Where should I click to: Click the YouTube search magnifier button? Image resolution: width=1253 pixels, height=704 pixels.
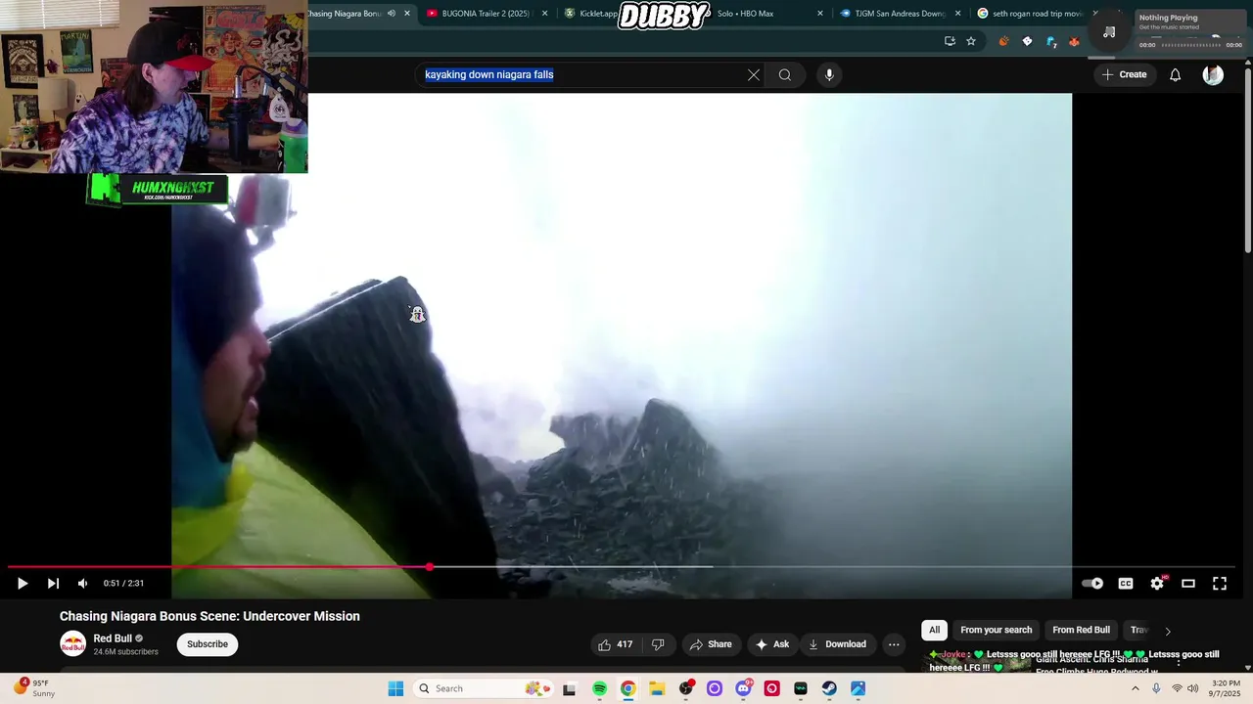[x=785, y=74]
